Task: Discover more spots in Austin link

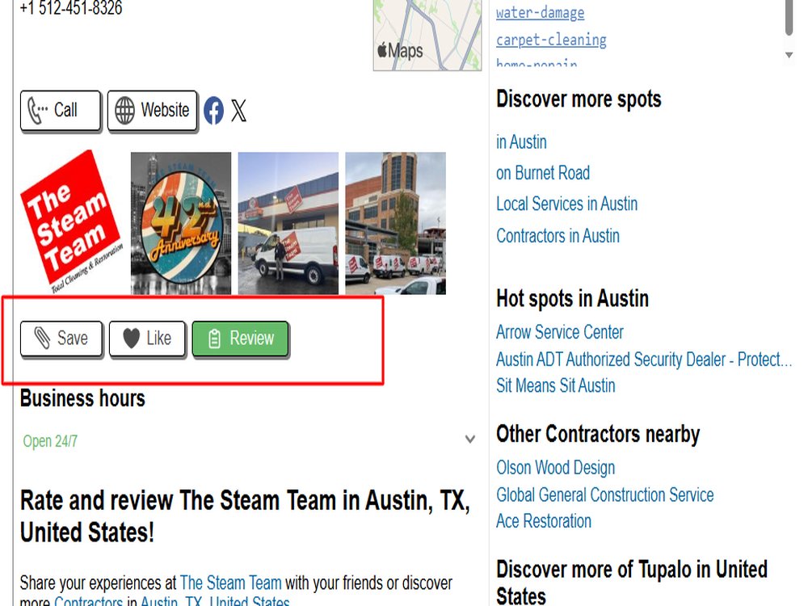Action: [521, 141]
